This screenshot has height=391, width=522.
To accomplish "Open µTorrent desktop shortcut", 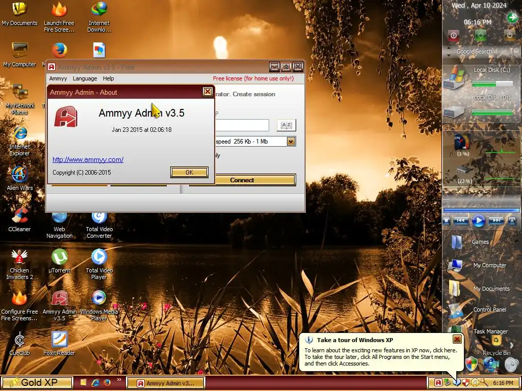I will (59, 261).
